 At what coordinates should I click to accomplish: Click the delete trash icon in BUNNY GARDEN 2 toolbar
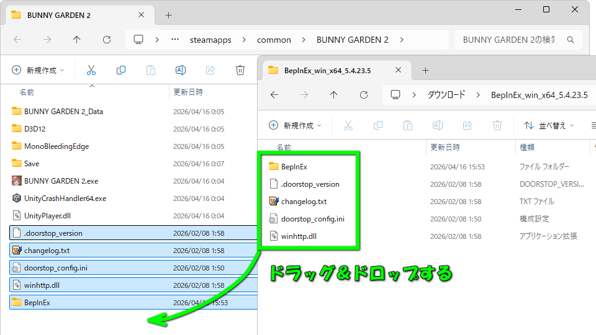240,70
